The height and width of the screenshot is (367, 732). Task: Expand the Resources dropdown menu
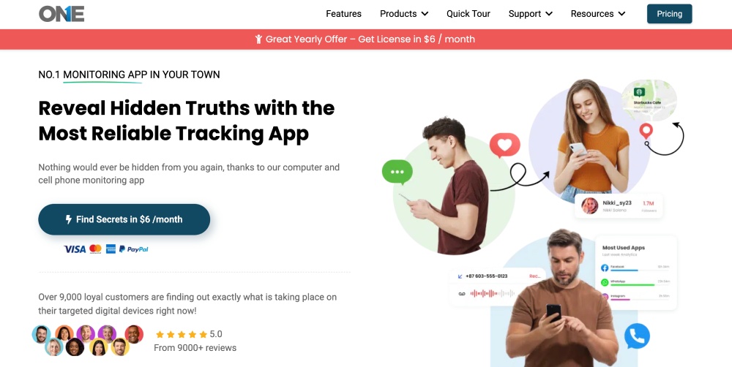point(597,13)
